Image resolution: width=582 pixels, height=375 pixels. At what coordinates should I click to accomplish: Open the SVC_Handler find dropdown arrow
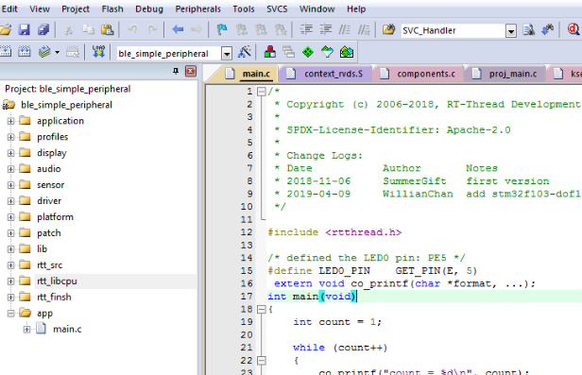coord(511,31)
